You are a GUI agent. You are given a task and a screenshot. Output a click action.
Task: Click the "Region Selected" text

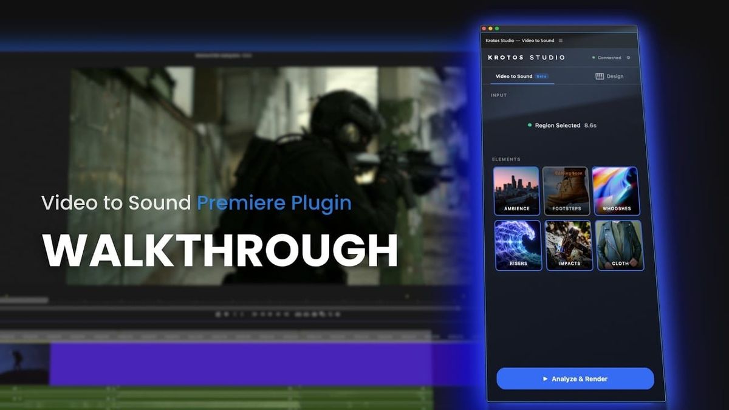tap(558, 126)
